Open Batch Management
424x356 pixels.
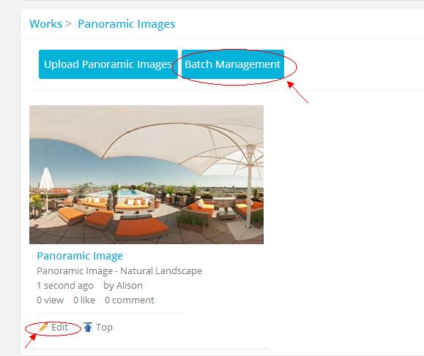point(233,64)
